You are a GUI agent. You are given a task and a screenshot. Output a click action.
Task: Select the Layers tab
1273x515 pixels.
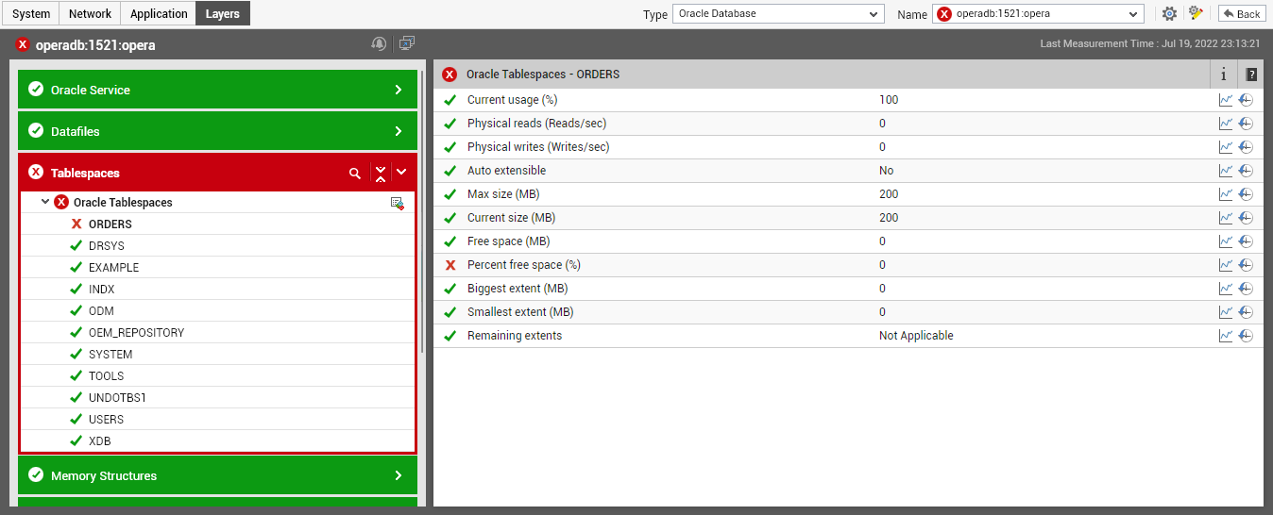[x=223, y=13]
